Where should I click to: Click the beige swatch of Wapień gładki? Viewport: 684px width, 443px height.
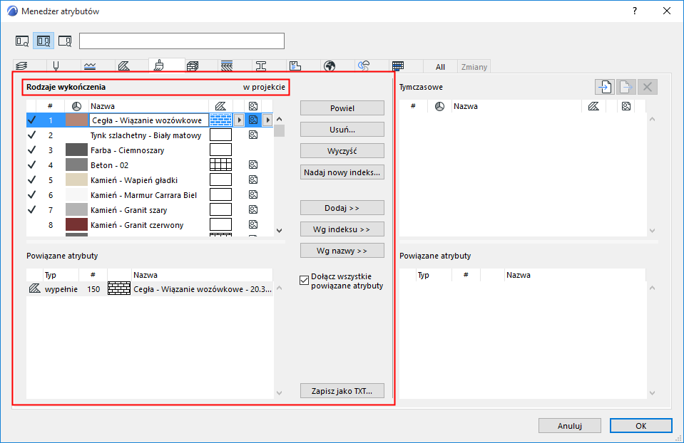[x=76, y=179]
